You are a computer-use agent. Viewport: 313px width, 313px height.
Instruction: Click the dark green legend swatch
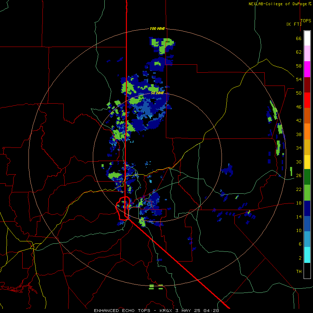coord(307,177)
